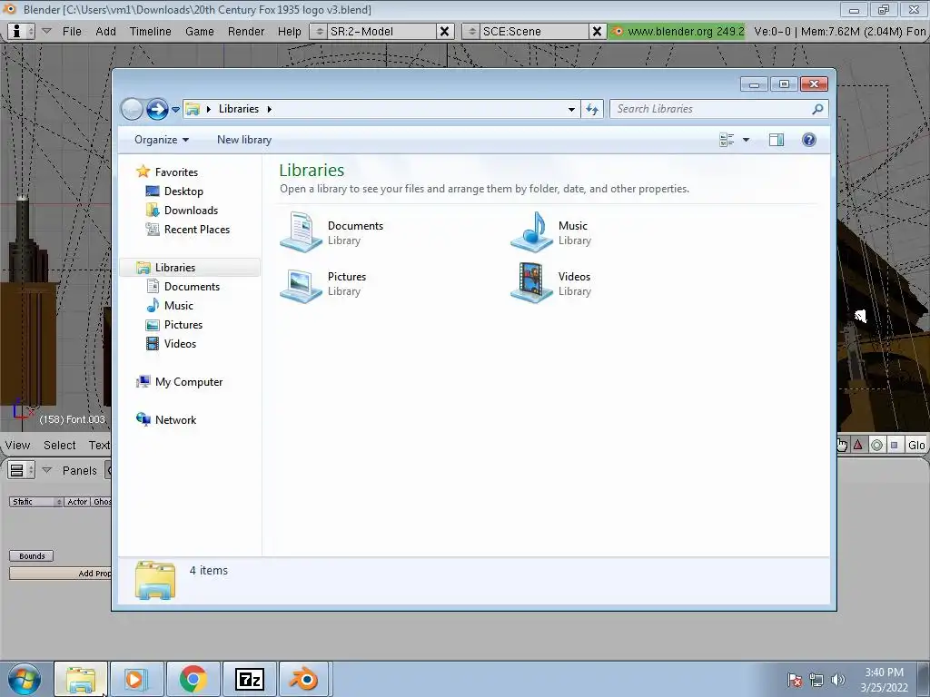
Task: Click the Explorer forward navigation arrow
Action: pos(157,109)
